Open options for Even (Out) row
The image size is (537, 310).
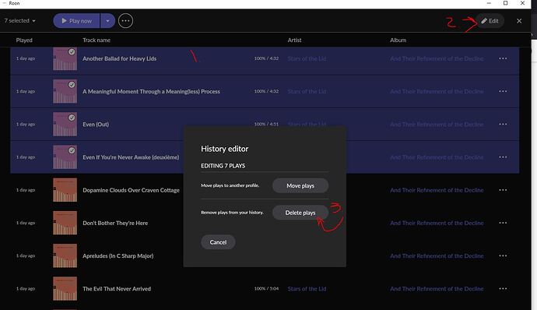pyautogui.click(x=503, y=124)
